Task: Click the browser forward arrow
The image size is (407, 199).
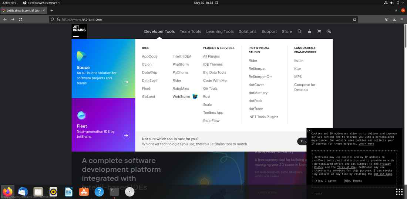Action: coord(13,20)
